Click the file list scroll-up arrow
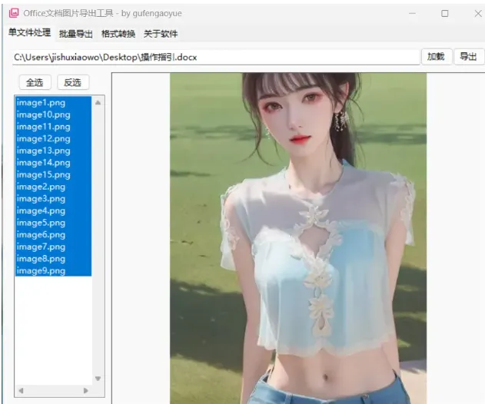 [98, 103]
